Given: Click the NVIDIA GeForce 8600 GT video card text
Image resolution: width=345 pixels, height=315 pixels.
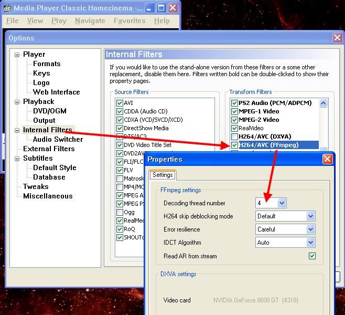Looking at the screenshot, I should pyautogui.click(x=256, y=300).
